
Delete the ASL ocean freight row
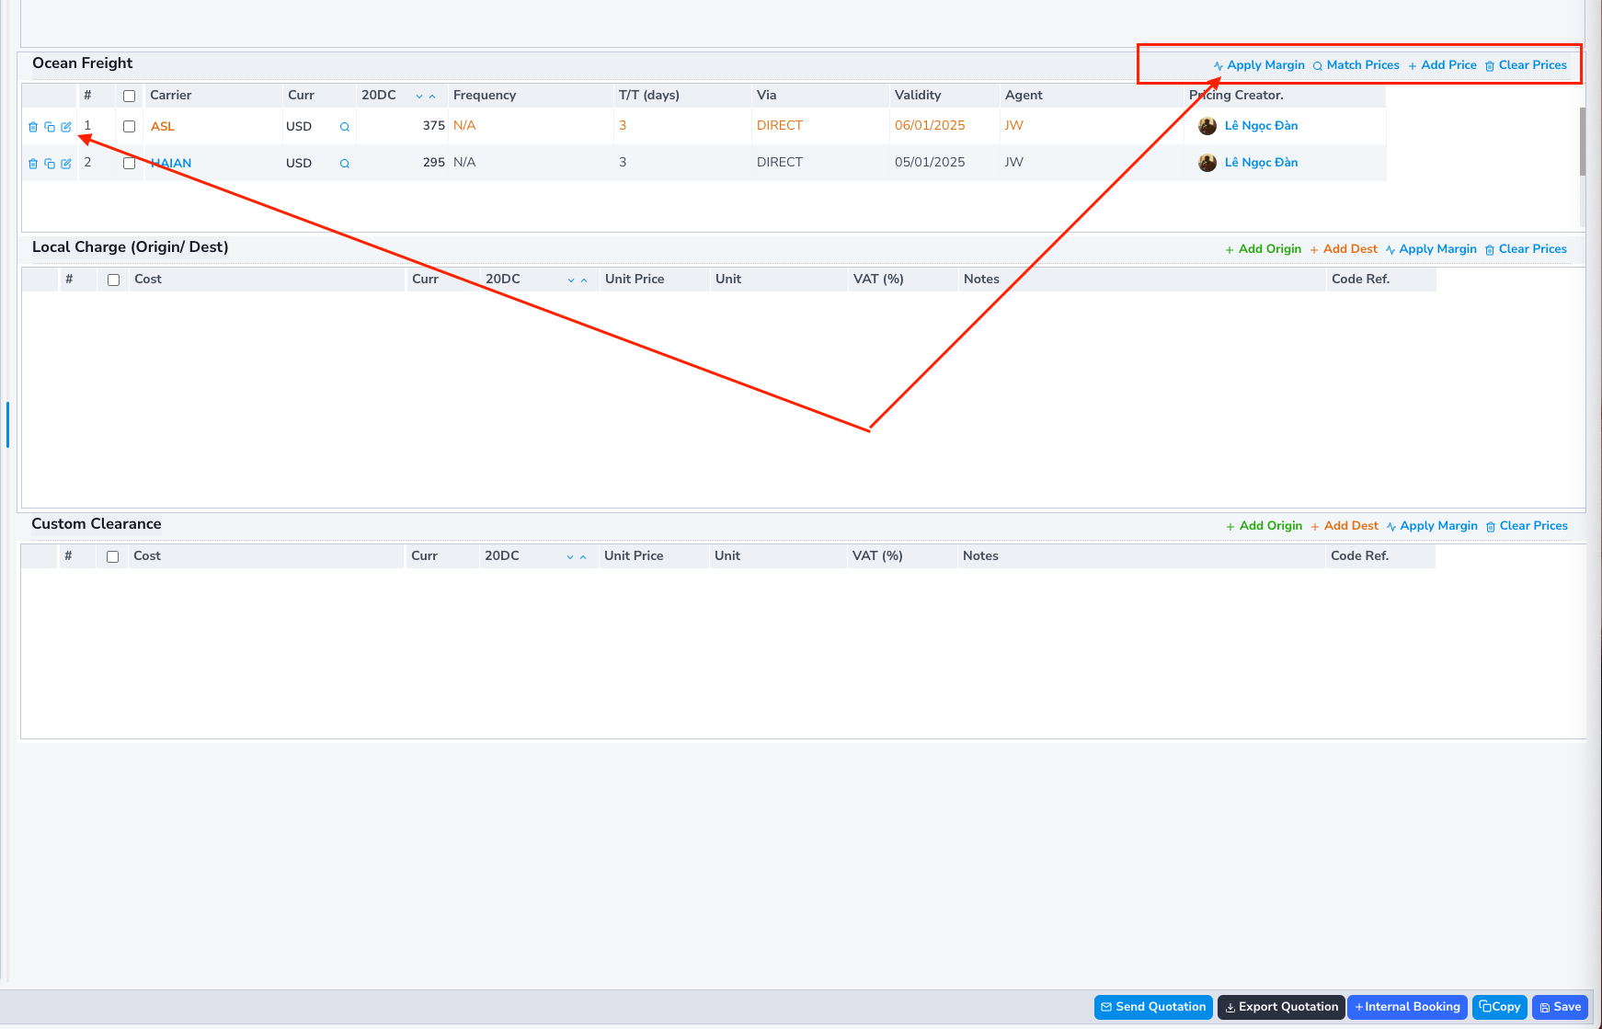pos(33,126)
